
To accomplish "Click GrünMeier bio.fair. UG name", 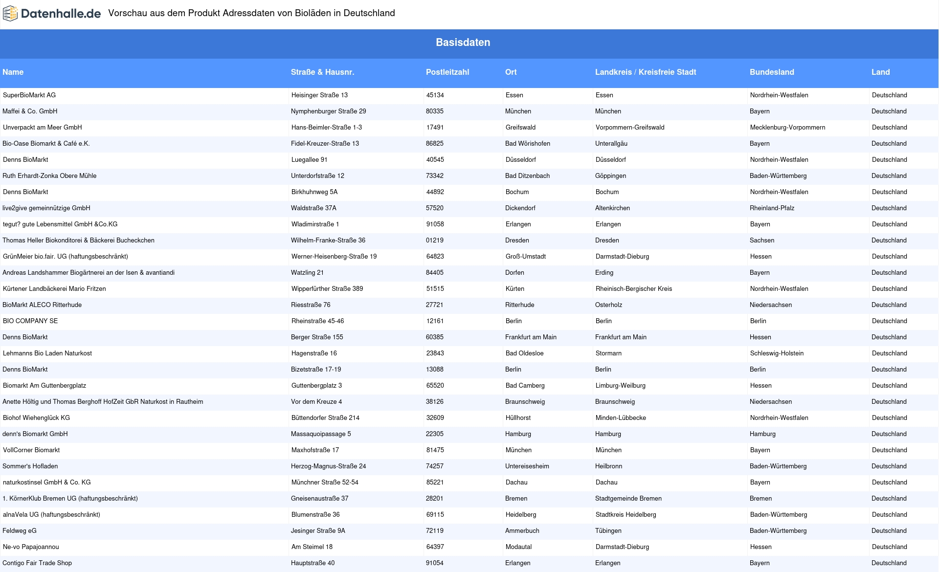I will coord(66,257).
